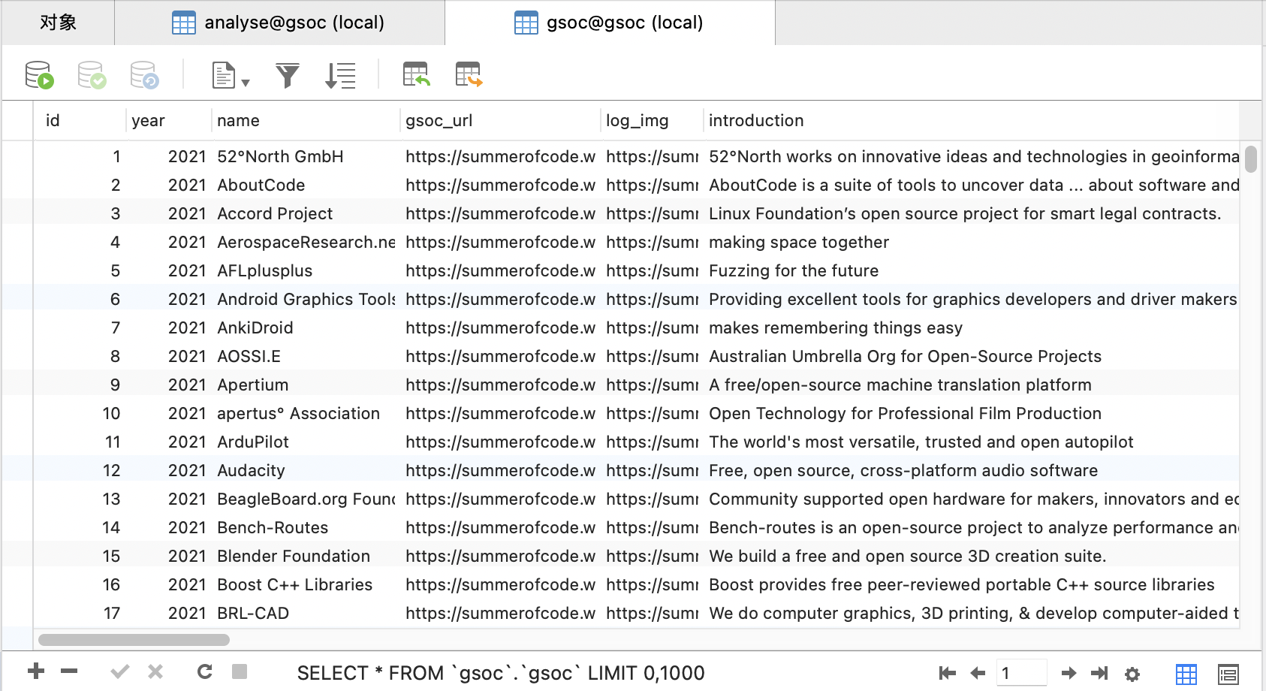Select the Boost C++ Libraries cell

click(x=306, y=584)
